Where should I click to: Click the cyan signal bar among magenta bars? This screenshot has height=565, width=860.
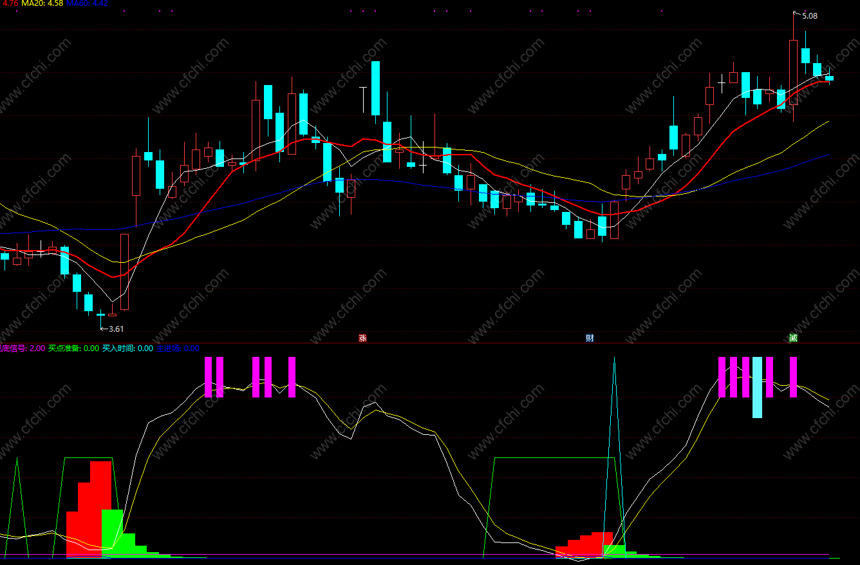tap(758, 387)
